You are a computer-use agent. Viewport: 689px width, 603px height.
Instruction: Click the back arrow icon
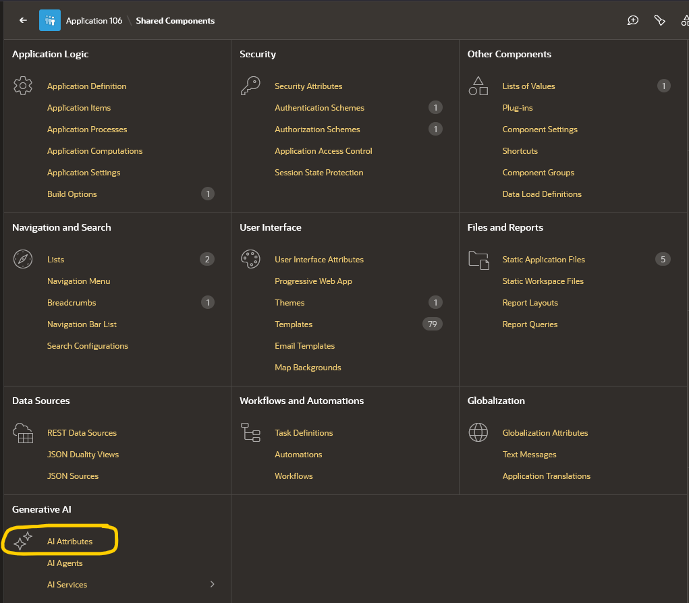(x=24, y=20)
